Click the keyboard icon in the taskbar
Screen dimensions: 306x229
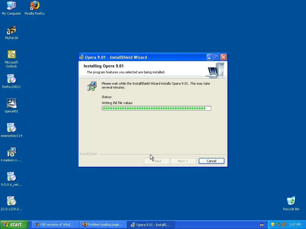point(262,225)
